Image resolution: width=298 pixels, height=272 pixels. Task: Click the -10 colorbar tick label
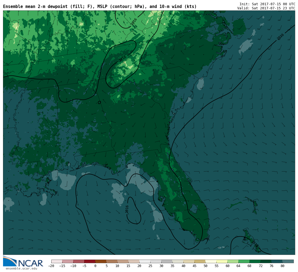point(73,266)
